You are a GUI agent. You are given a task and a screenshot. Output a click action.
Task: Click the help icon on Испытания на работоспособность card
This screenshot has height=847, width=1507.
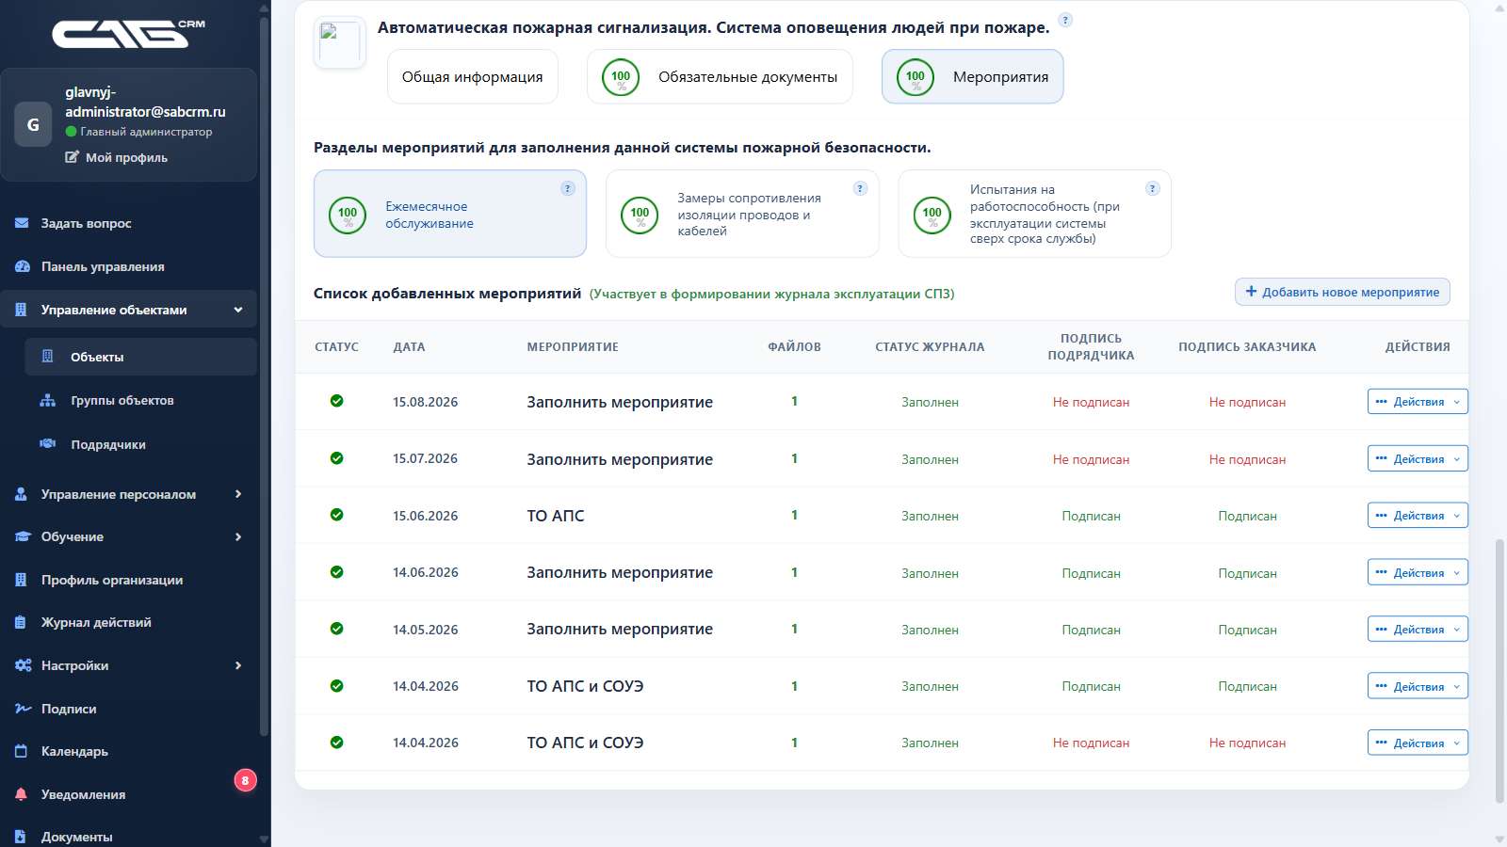tap(1152, 188)
